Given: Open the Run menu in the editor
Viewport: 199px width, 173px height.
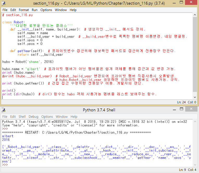Looking at the screenshot, I should (35, 10).
